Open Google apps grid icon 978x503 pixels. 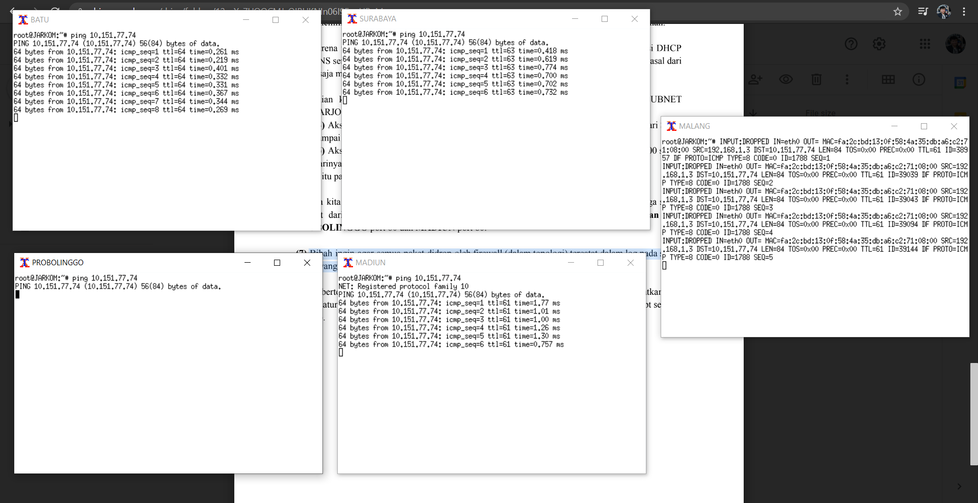pyautogui.click(x=925, y=44)
